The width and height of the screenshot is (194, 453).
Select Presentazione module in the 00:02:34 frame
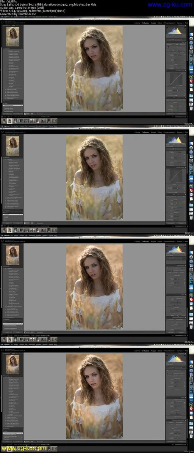coord(169,241)
